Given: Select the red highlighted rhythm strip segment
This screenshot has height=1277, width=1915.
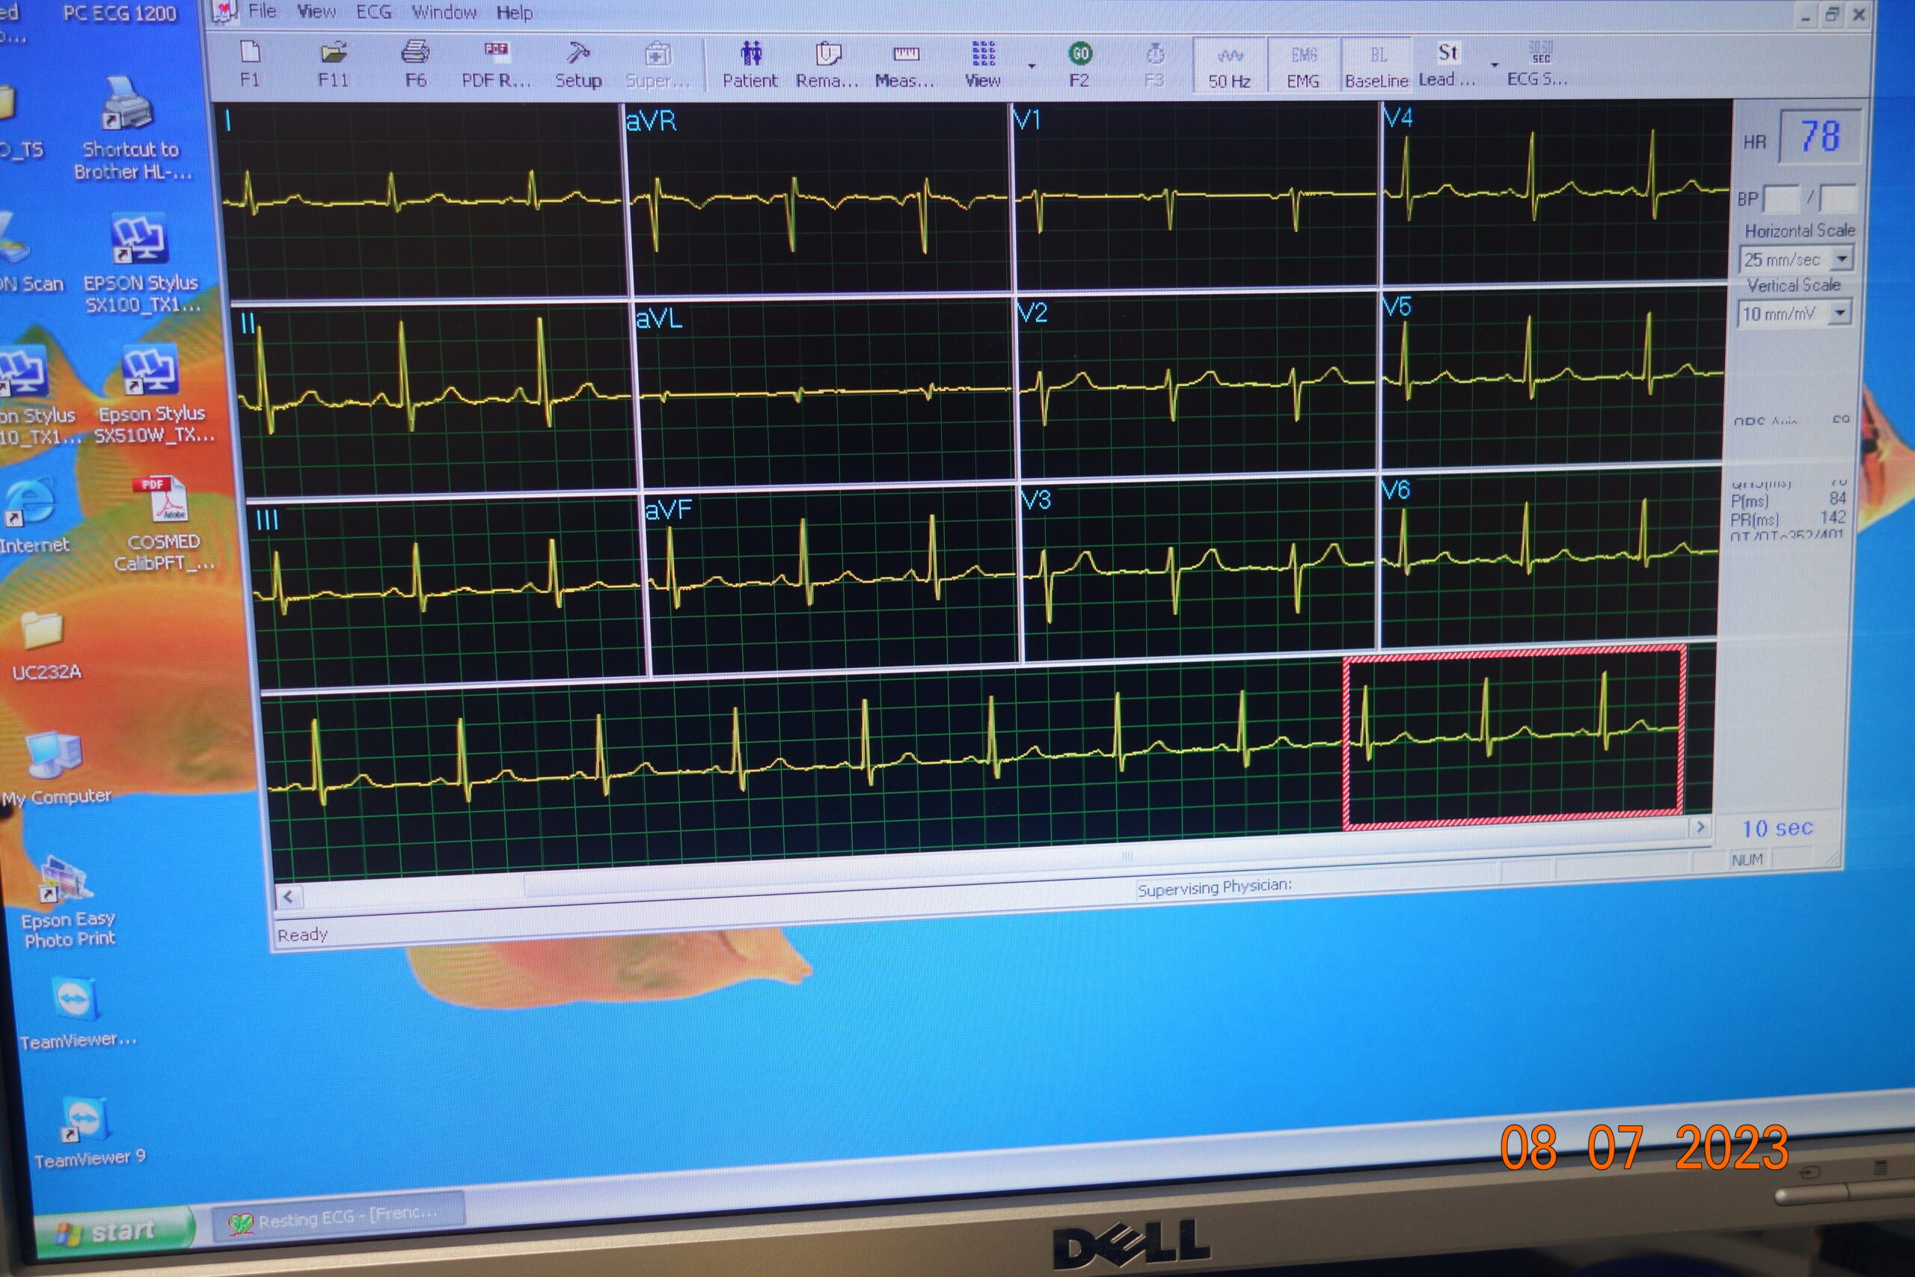Looking at the screenshot, I should click(x=1513, y=737).
